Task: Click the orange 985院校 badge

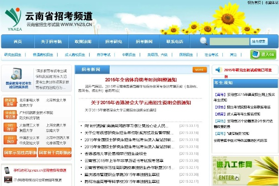Action: click(10, 127)
